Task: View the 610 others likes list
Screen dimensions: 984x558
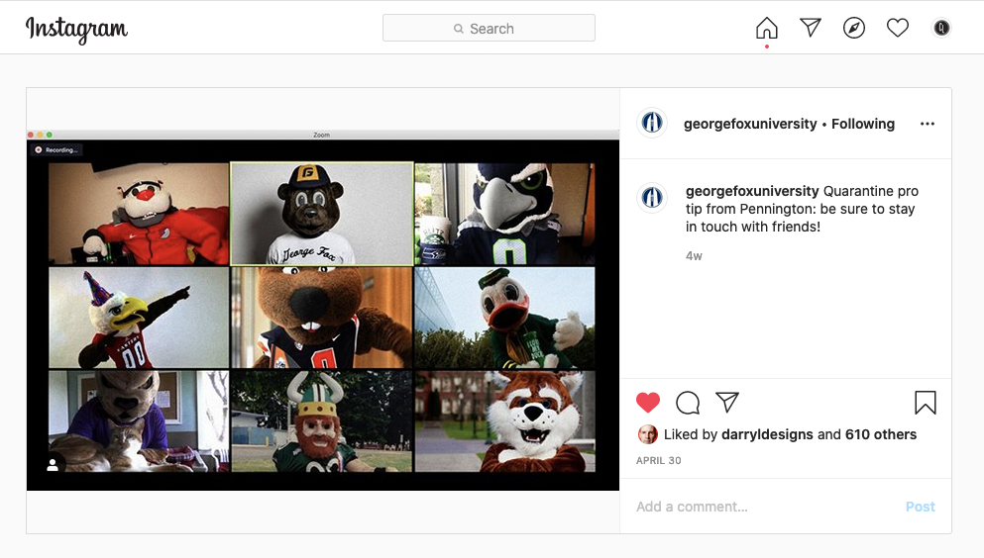Action: pyautogui.click(x=881, y=434)
